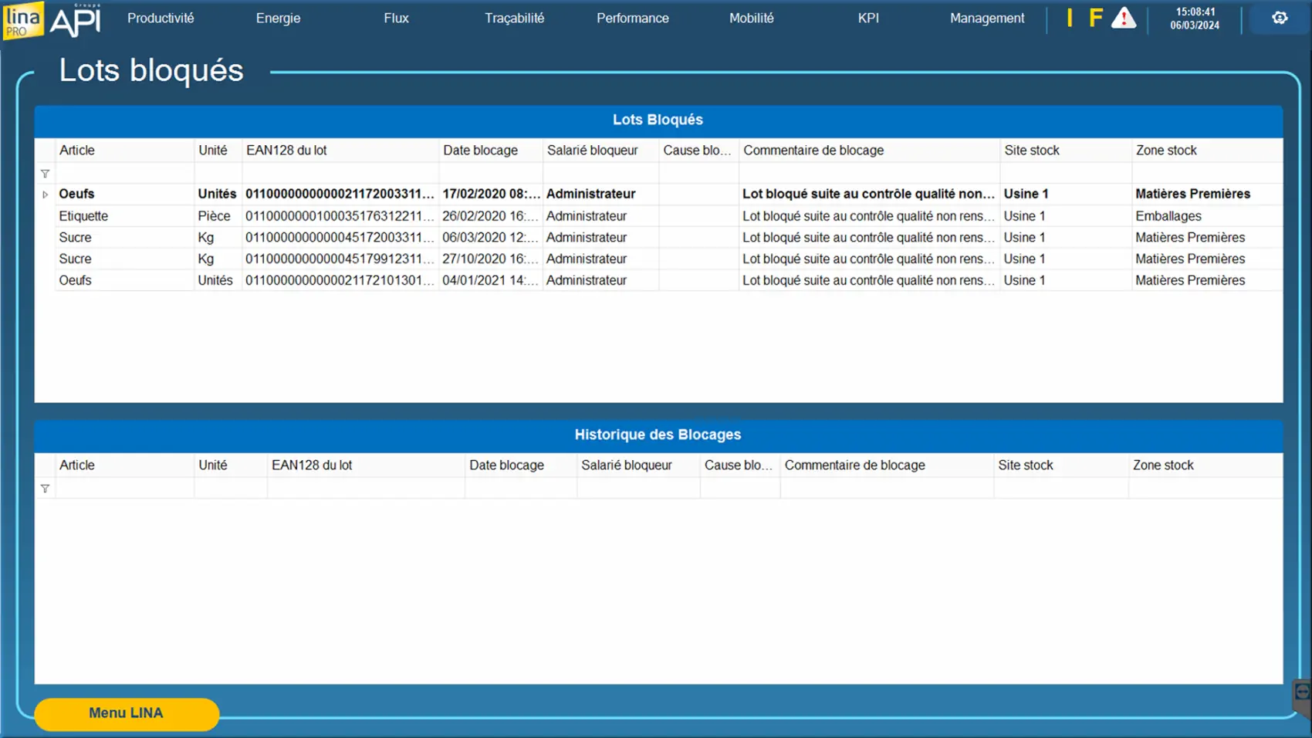Screen dimensions: 1312x738
Task: Click the yellow F status indicator
Action: (1095, 19)
